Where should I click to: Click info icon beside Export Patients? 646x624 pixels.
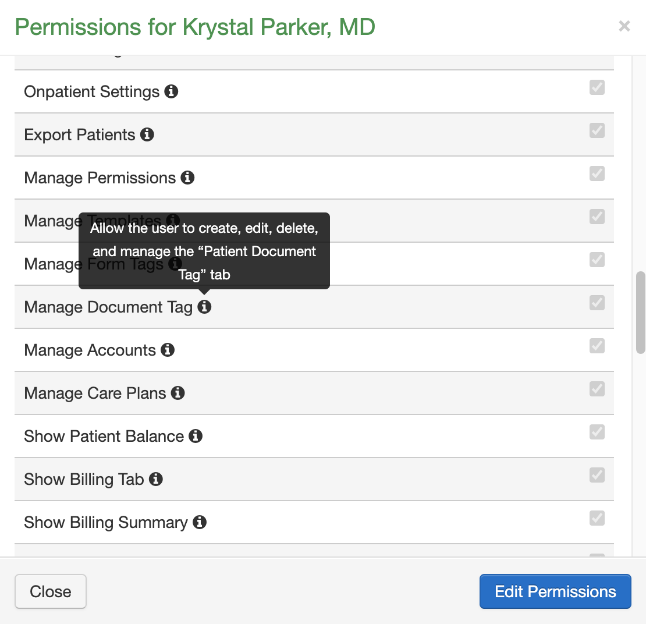coord(147,134)
